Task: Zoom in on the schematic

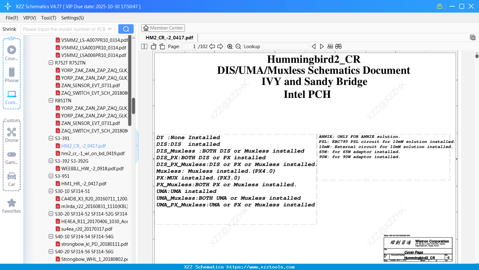Action: click(x=230, y=47)
